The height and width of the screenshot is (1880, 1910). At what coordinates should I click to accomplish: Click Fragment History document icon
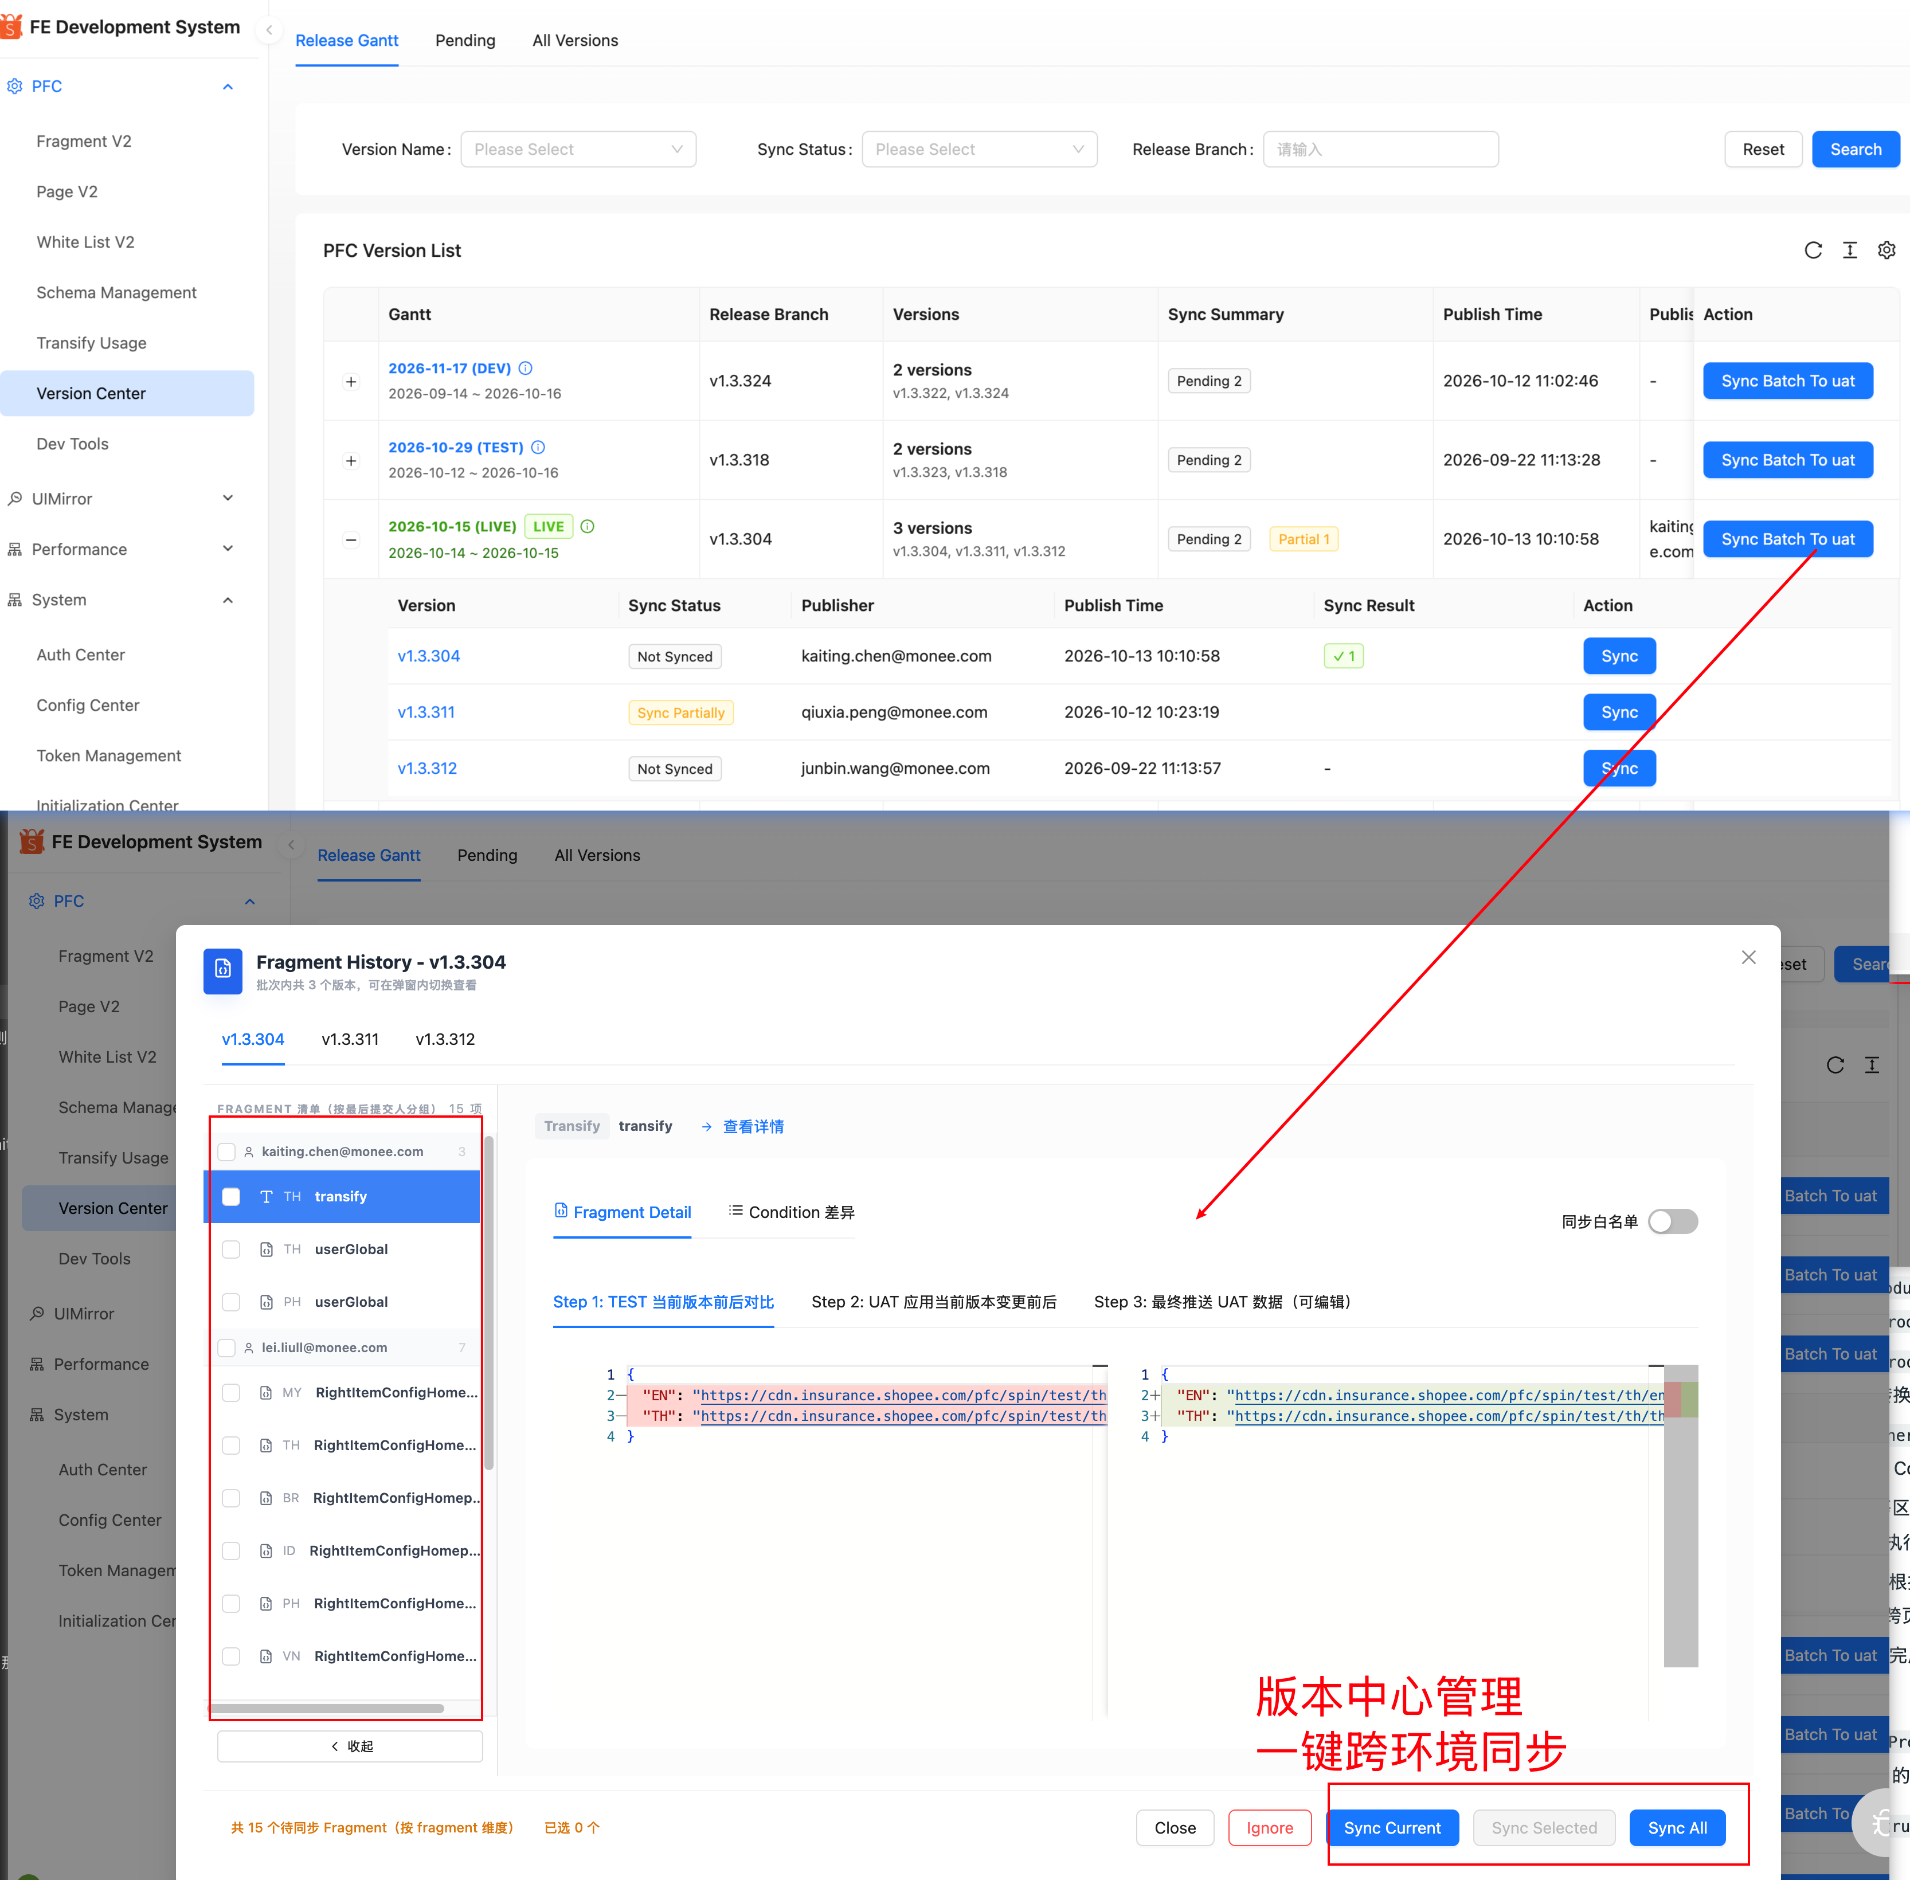coord(223,970)
